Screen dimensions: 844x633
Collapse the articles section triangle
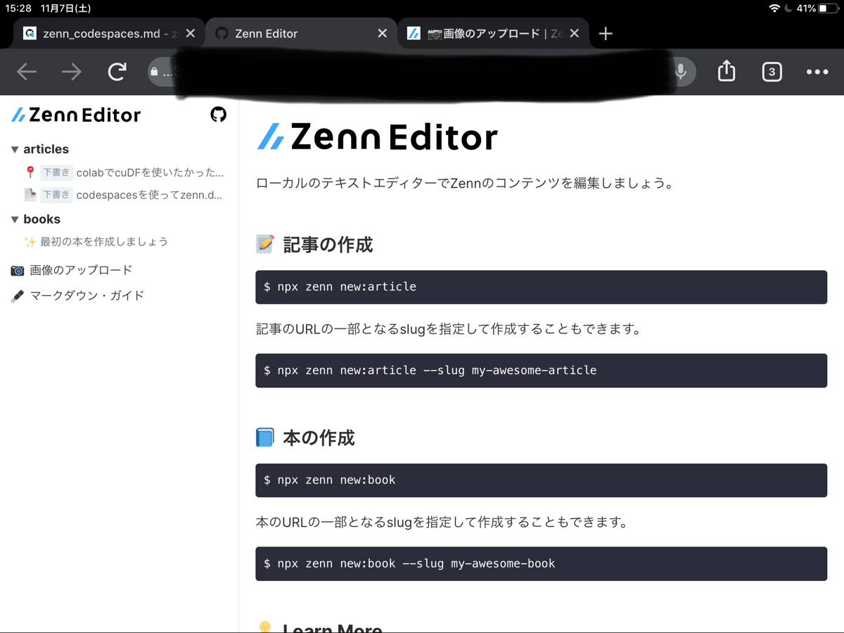(15, 150)
